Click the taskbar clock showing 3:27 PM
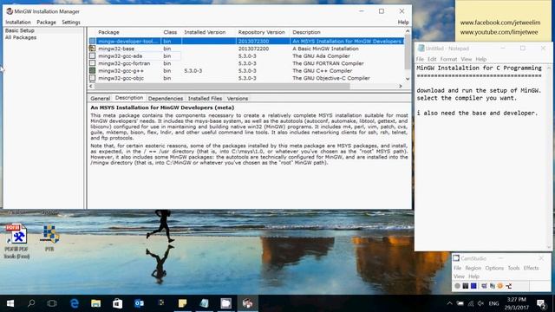Screen dimensions: 555x312 pyautogui.click(x=516, y=303)
